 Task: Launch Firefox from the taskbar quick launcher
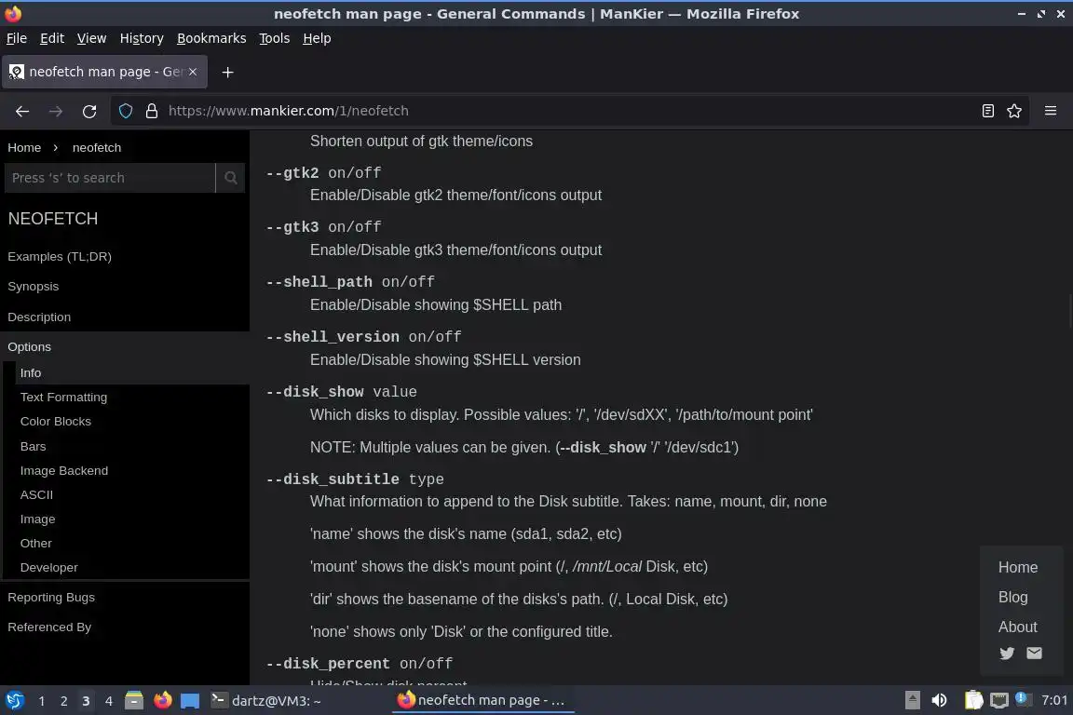tap(162, 700)
